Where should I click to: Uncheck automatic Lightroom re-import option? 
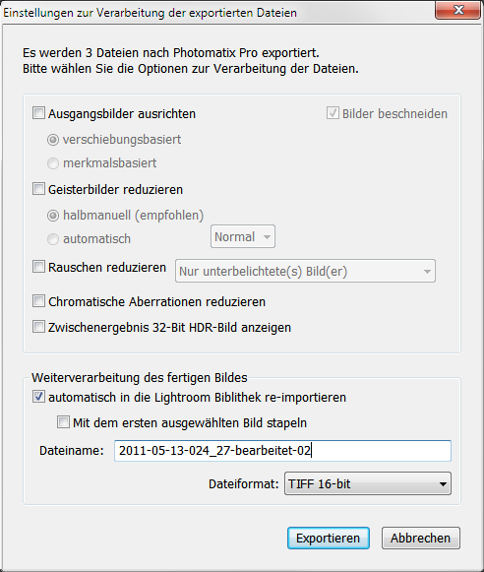click(39, 397)
